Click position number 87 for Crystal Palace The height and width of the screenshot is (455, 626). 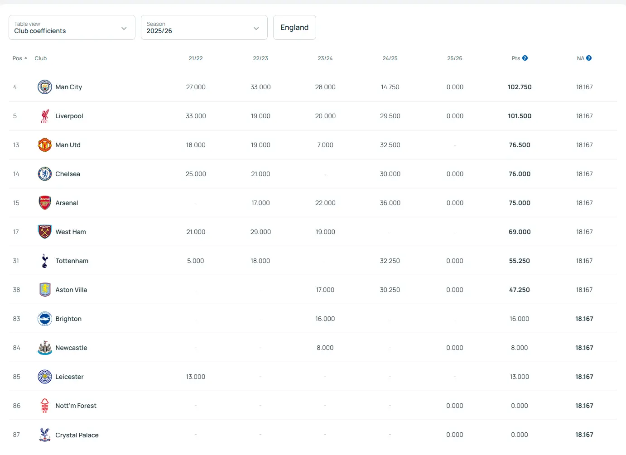point(16,435)
